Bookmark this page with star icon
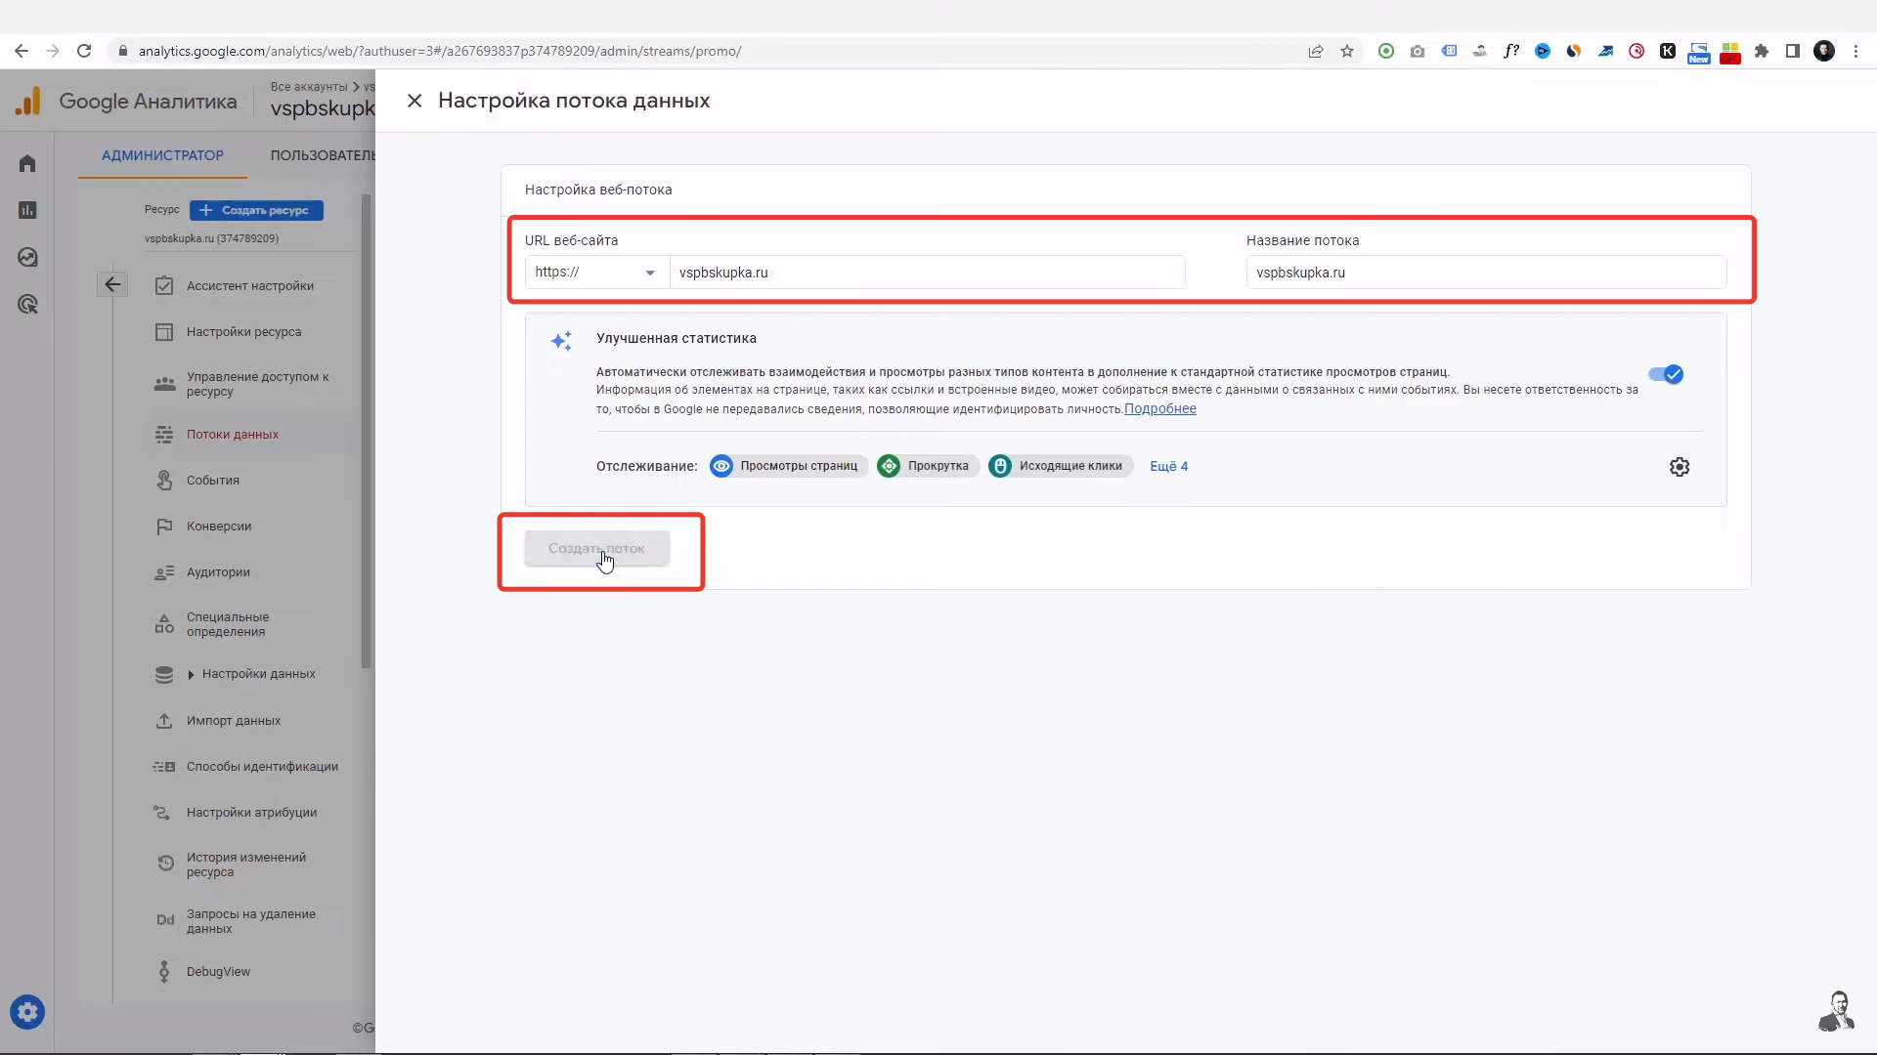Viewport: 1877px width, 1055px height. (1347, 51)
